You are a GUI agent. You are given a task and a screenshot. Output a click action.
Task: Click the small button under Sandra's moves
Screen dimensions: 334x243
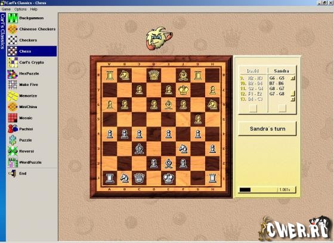(282, 108)
